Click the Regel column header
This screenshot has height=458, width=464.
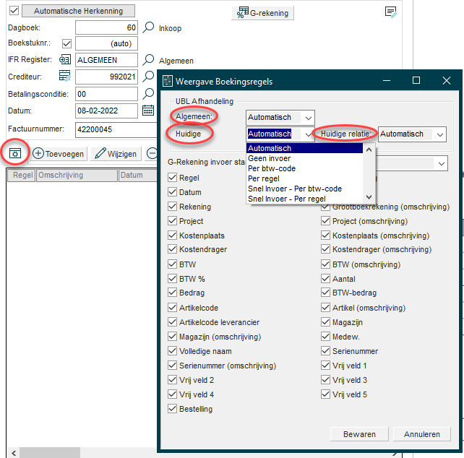(22, 175)
